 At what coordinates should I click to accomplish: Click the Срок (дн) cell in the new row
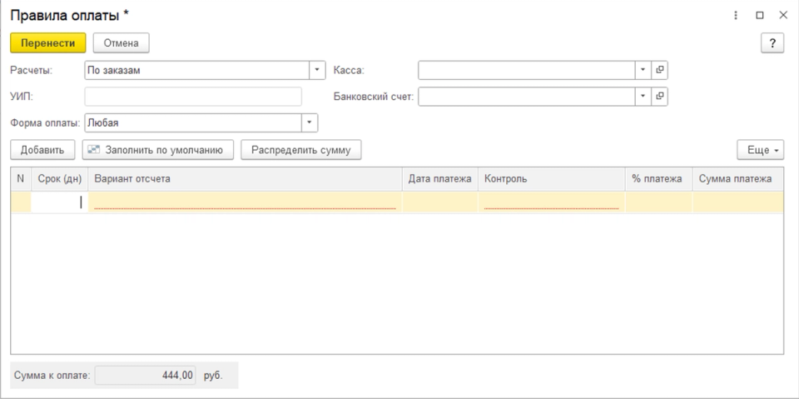(x=60, y=202)
